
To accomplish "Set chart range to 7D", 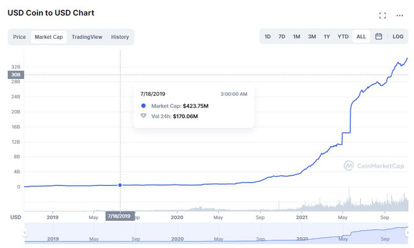I will click(x=282, y=36).
